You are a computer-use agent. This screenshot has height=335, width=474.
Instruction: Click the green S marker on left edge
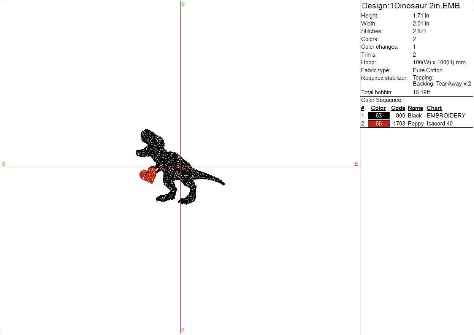4,164
